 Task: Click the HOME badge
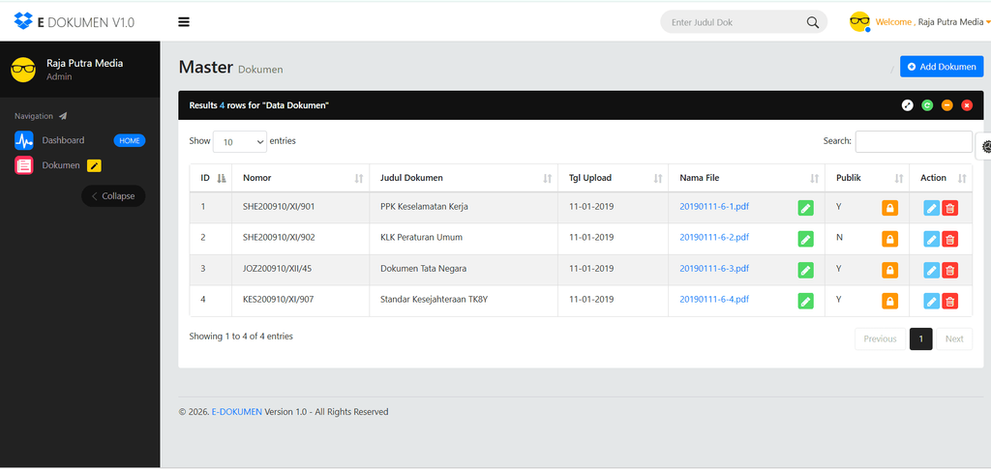pyautogui.click(x=130, y=141)
